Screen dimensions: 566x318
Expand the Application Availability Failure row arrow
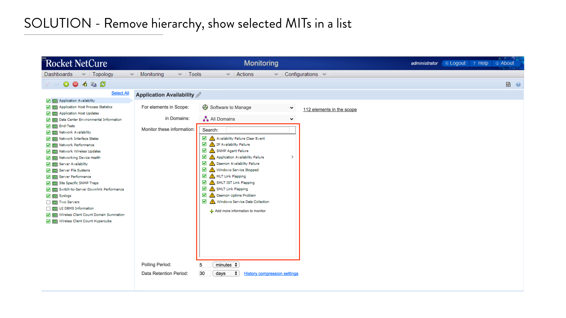click(x=292, y=157)
